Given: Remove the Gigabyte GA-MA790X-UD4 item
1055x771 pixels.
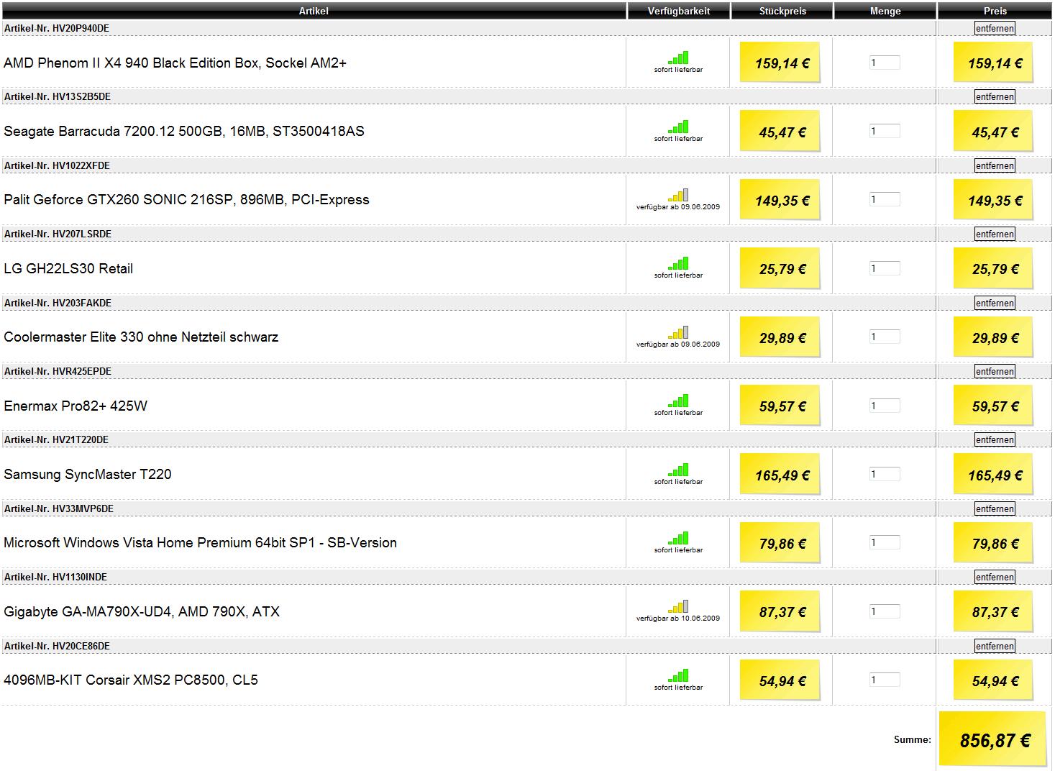Looking at the screenshot, I should (995, 577).
